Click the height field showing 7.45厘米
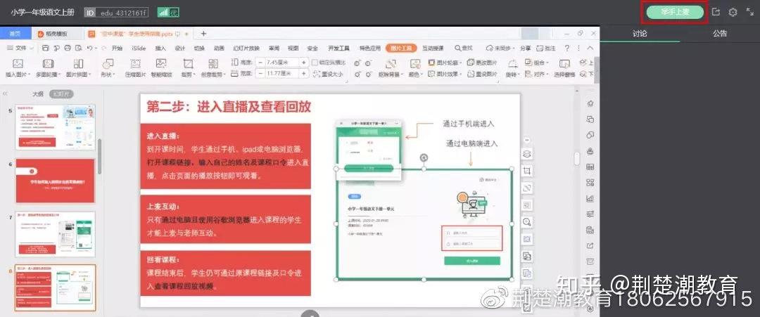The image size is (760, 317). (281, 63)
